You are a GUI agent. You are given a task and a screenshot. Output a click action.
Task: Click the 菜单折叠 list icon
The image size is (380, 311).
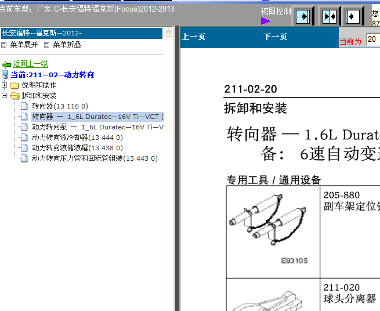click(x=46, y=45)
